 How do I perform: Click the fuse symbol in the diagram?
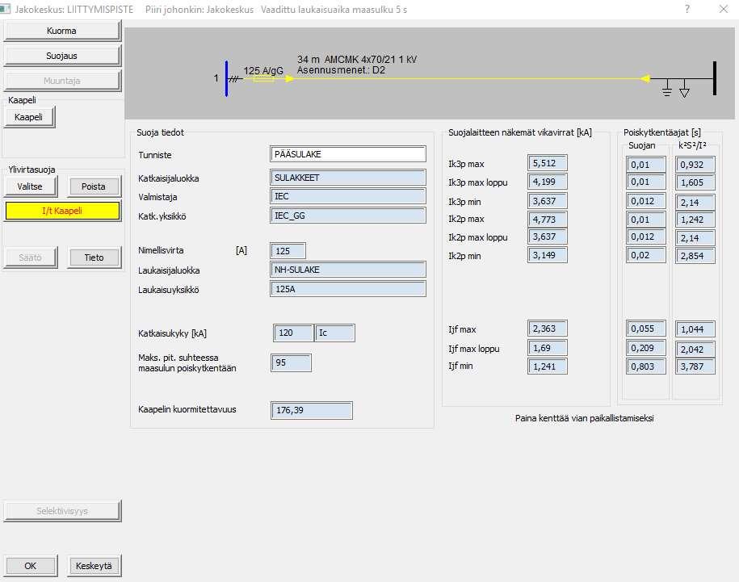coord(263,78)
